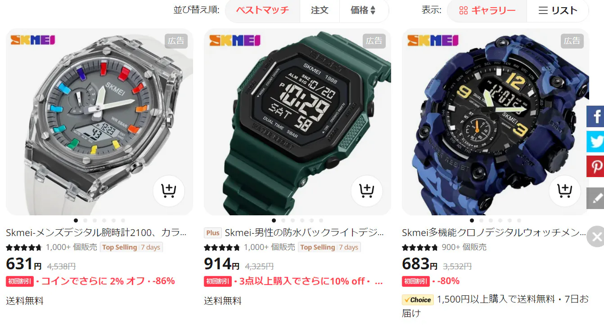Share on Twitter
Image resolution: width=604 pixels, height=325 pixels.
point(595,142)
